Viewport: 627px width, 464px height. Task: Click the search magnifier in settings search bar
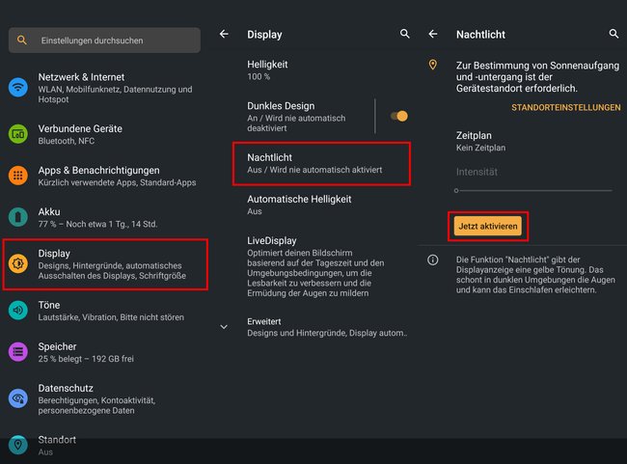pyautogui.click(x=22, y=40)
